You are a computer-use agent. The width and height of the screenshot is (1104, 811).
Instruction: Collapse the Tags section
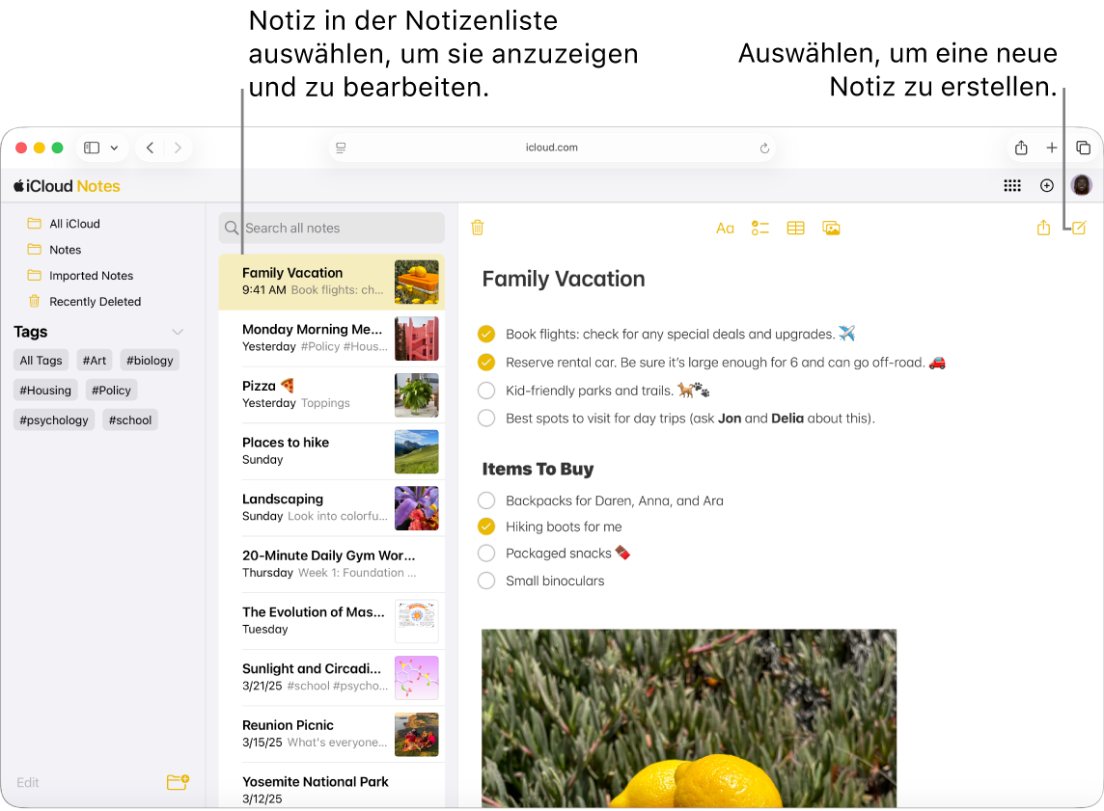tap(178, 332)
